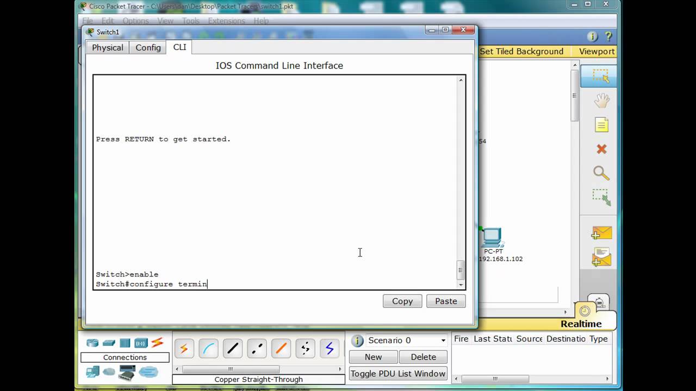Open the View menu
Screen dimensions: 696x391
(165, 21)
